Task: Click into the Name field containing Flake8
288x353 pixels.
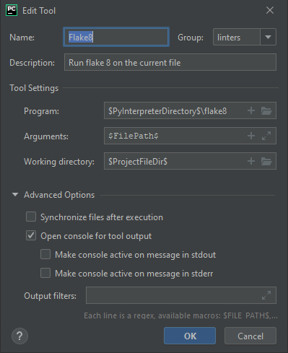Action: click(x=116, y=37)
